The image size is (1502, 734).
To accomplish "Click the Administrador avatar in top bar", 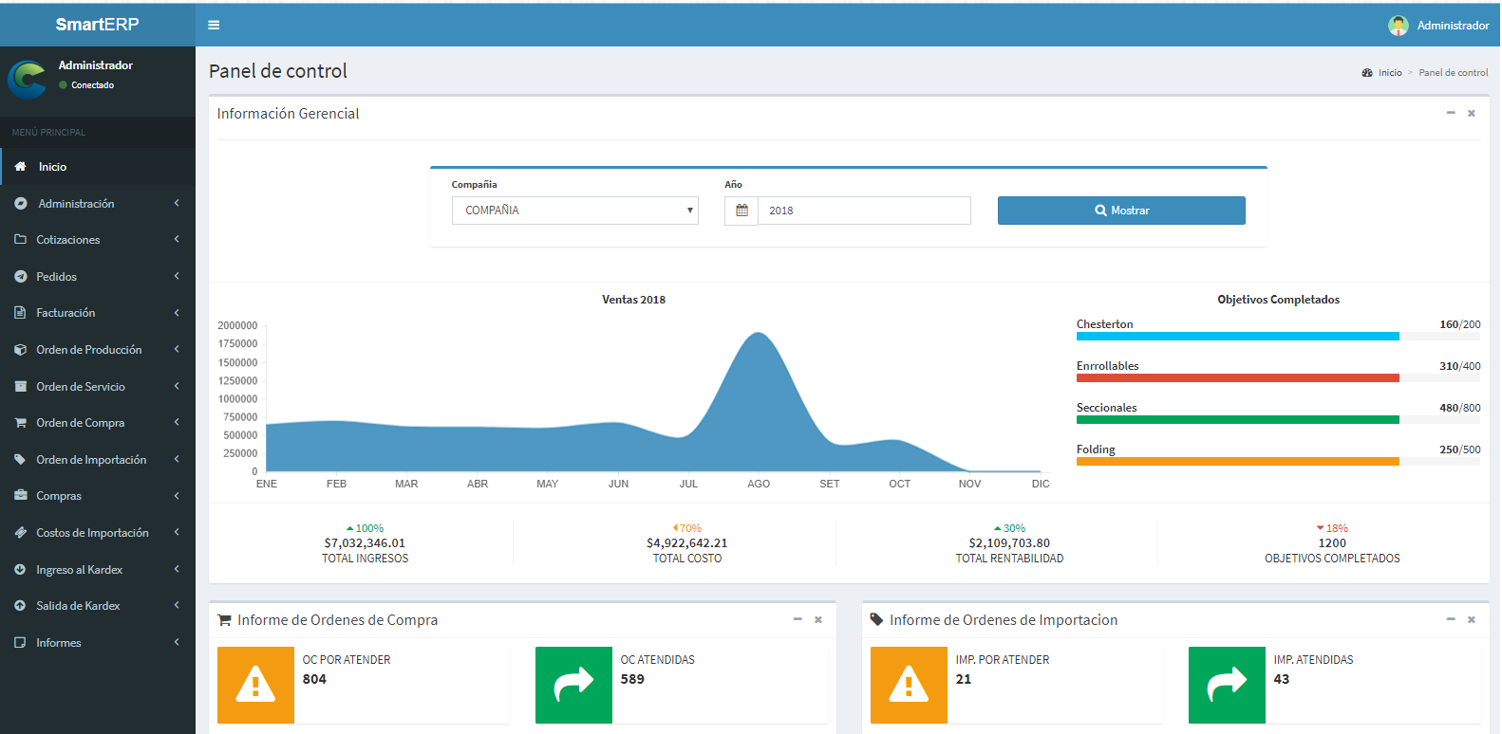I will (x=1398, y=26).
